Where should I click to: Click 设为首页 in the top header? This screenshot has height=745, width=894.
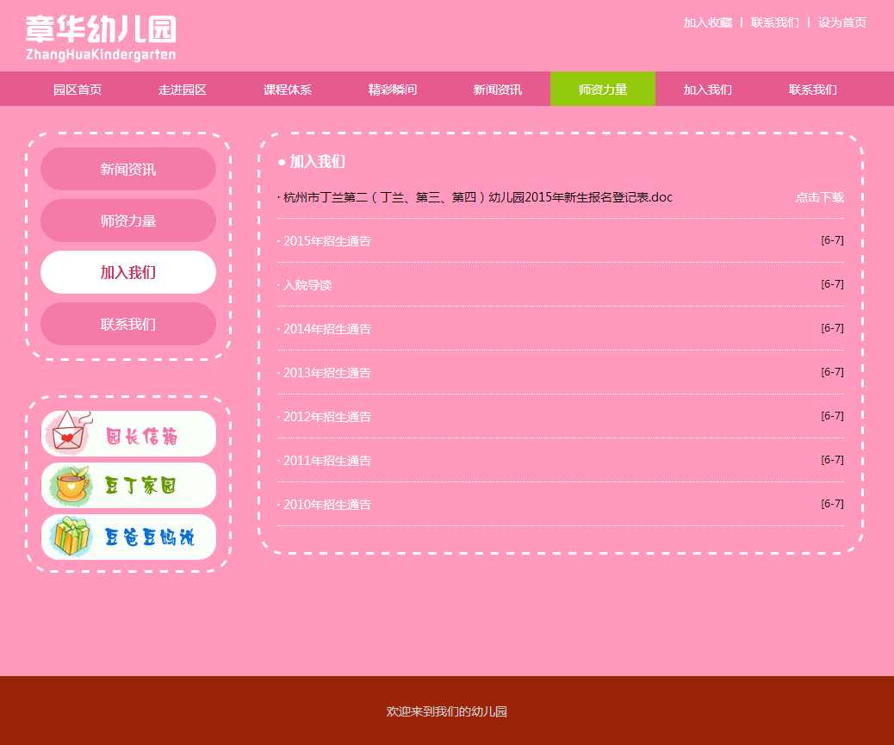pos(841,22)
